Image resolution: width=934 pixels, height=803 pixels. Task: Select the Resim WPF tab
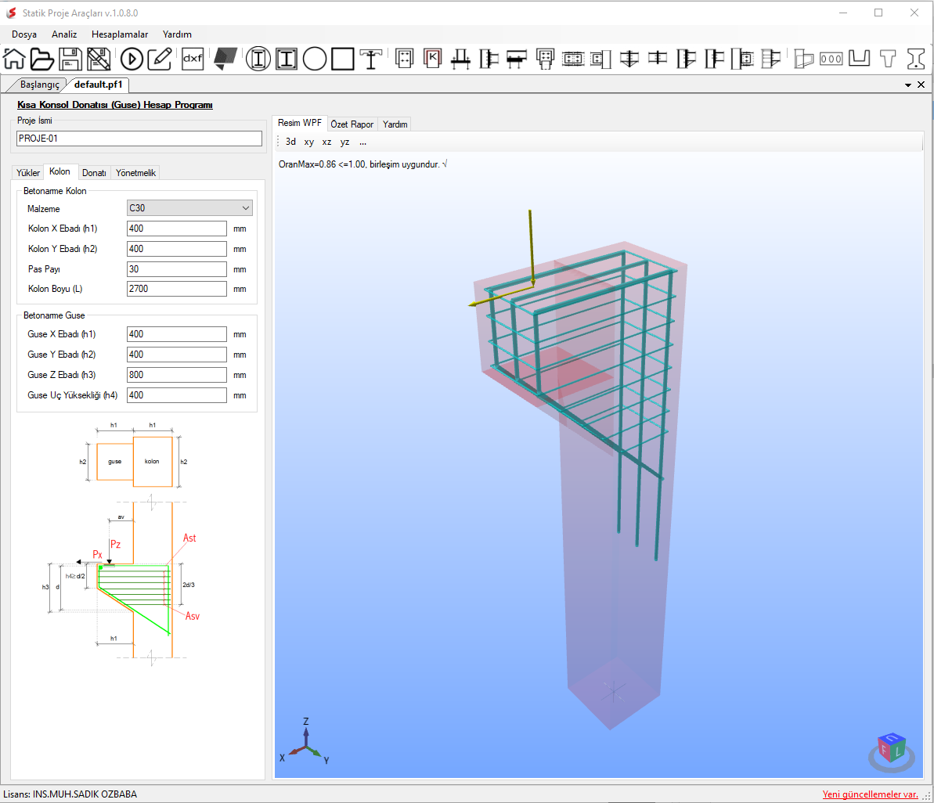pyautogui.click(x=300, y=123)
